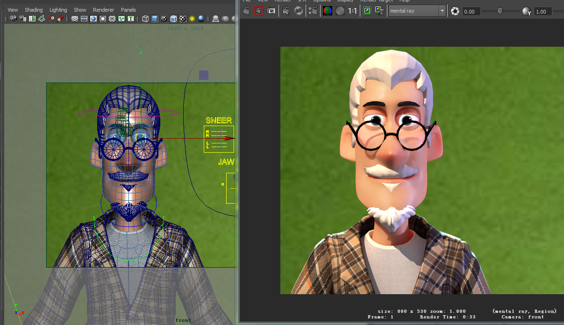Toggle the Film Gate display
The height and width of the screenshot is (325, 564).
click(x=84, y=19)
